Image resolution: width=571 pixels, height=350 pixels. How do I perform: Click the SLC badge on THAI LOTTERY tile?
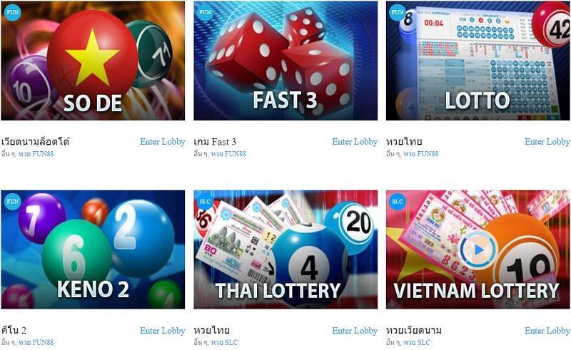click(205, 201)
